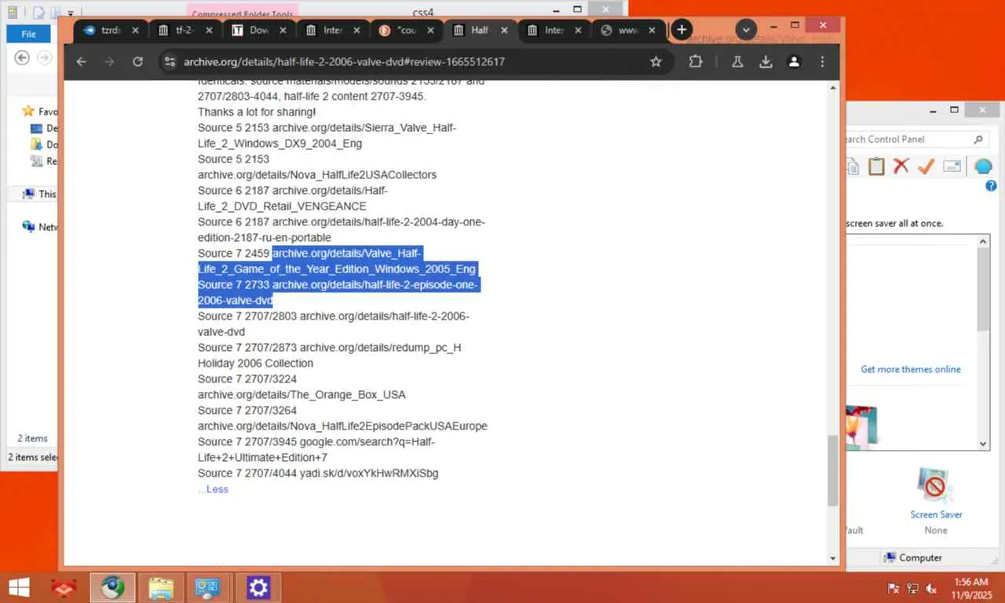Click the page scrollbar down arrow
The height and width of the screenshot is (603, 1005).
click(x=833, y=558)
